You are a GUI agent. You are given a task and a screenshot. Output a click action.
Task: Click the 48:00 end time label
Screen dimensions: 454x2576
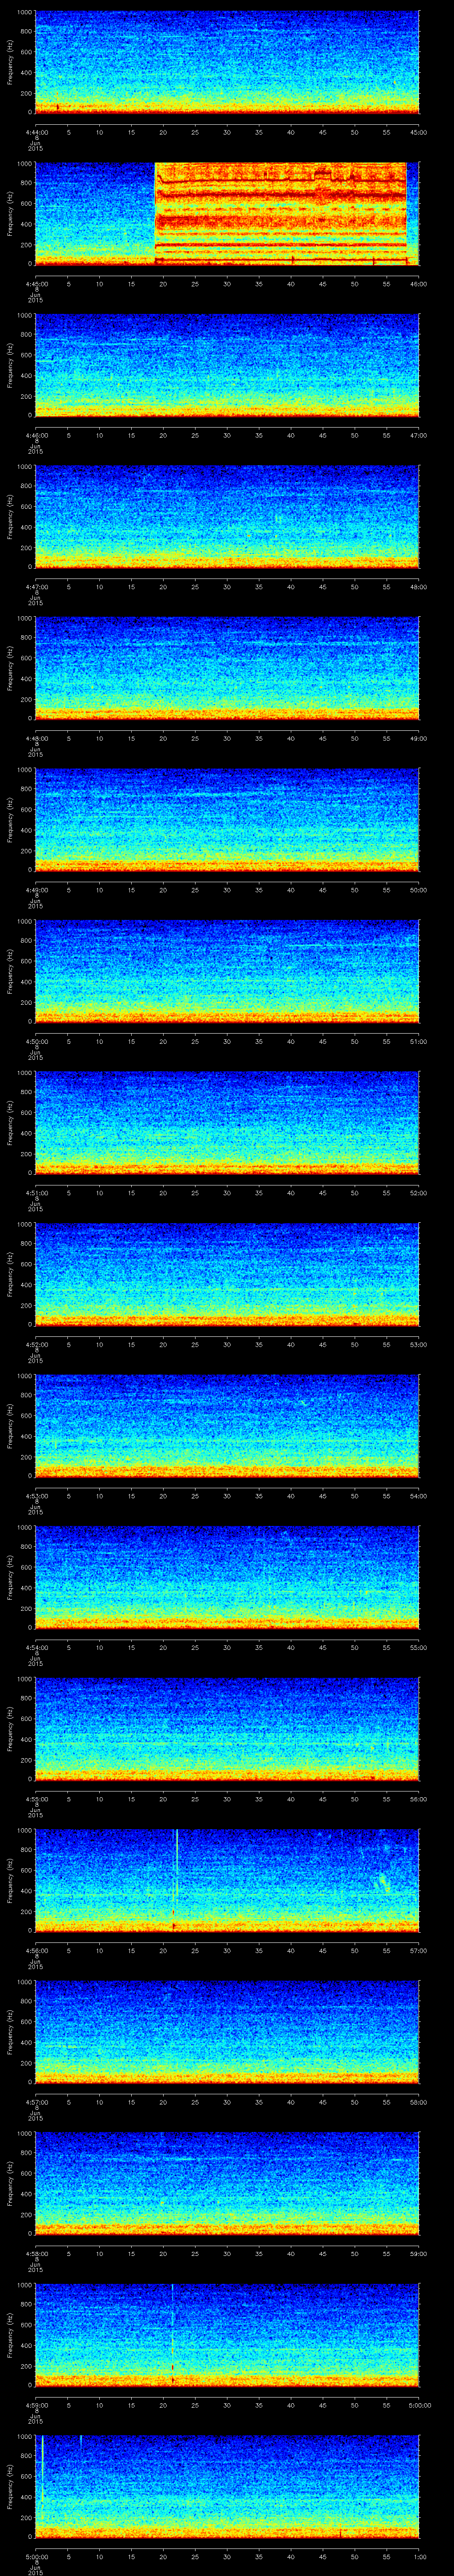[418, 587]
